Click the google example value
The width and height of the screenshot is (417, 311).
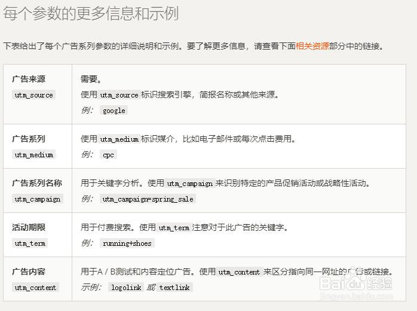coord(114,110)
